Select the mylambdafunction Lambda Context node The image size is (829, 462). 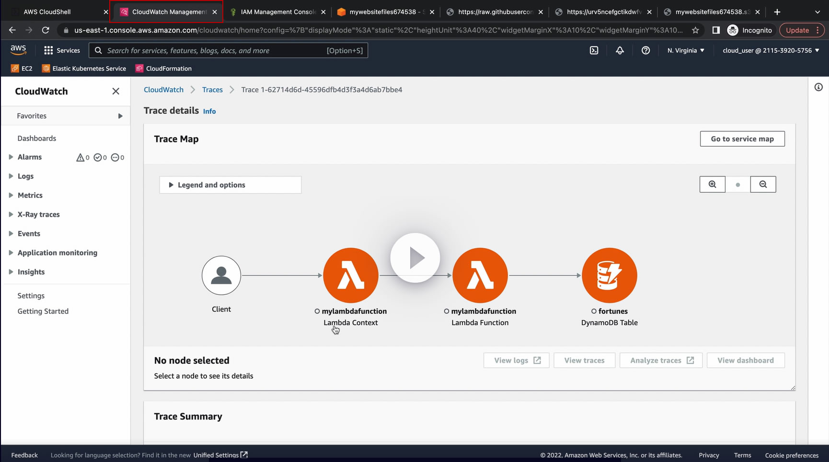click(x=351, y=276)
